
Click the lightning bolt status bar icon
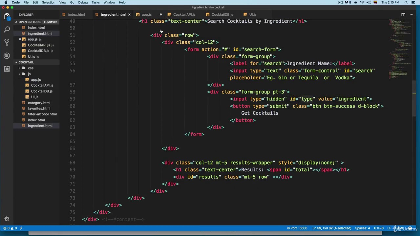point(21,228)
